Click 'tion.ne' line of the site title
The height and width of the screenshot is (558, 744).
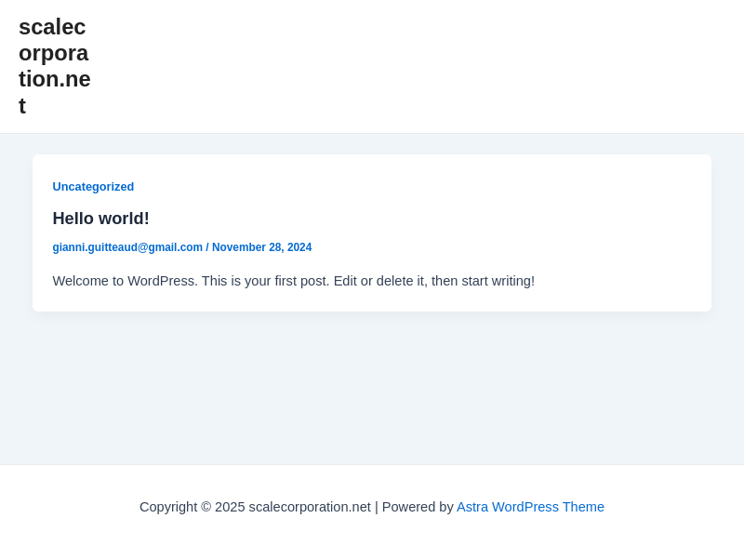pos(54,79)
